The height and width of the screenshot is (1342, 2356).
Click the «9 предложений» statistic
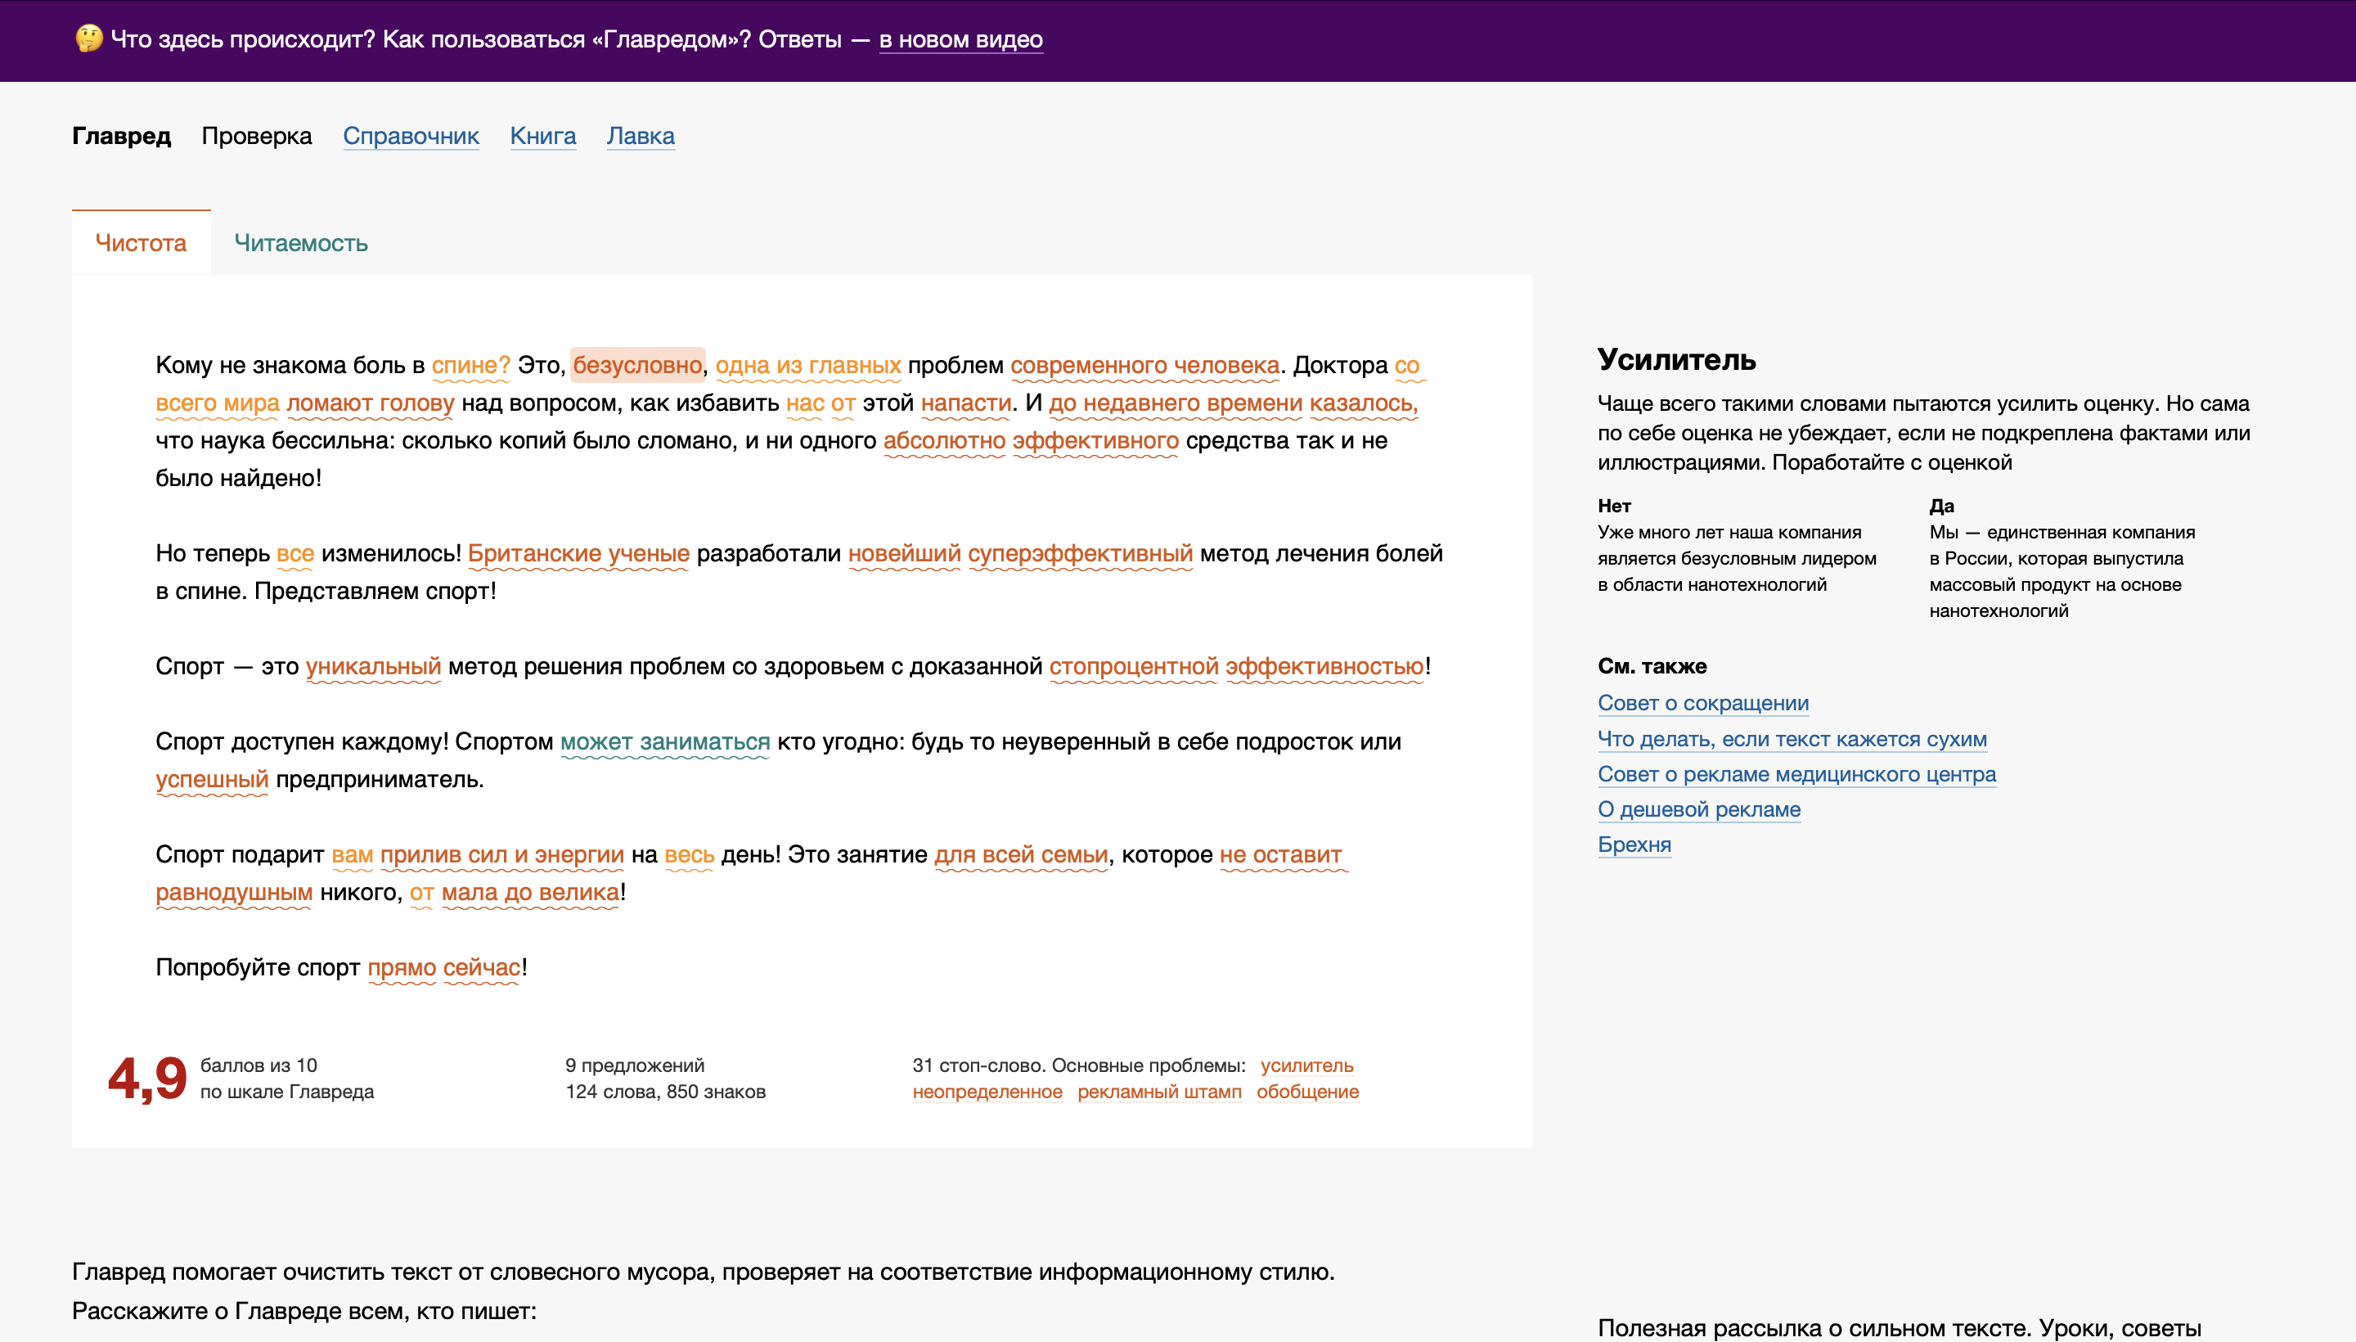click(635, 1065)
